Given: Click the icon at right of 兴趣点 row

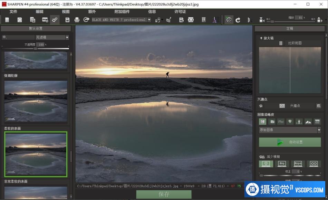Looking at the screenshot, I should point(318,106).
